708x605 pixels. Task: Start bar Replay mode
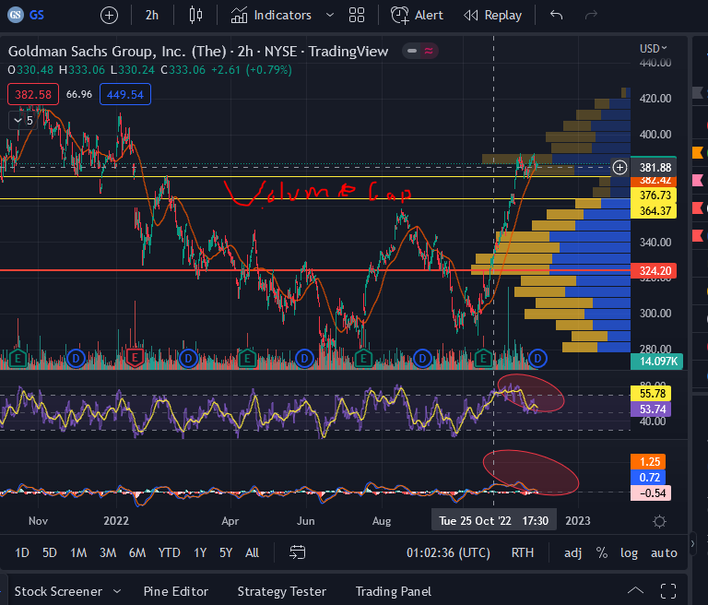[x=492, y=16]
